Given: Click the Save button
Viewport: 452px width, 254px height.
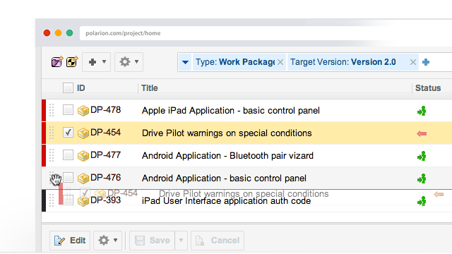Looking at the screenshot, I should point(153,241).
